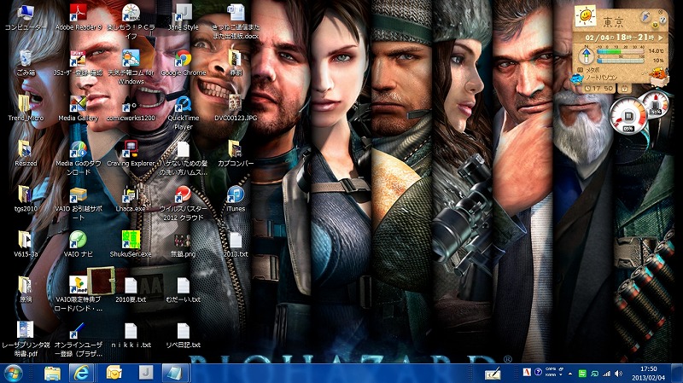Click the 17:50 clock tab on gadget

point(600,89)
